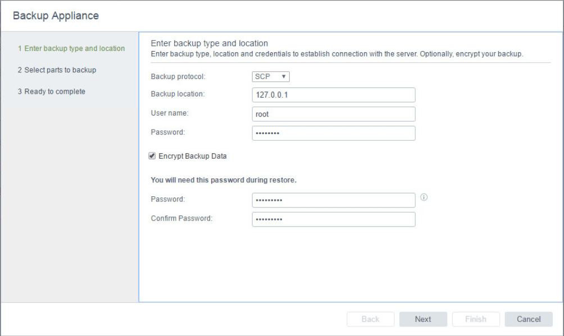Focus the Confirm Password field

click(x=334, y=219)
